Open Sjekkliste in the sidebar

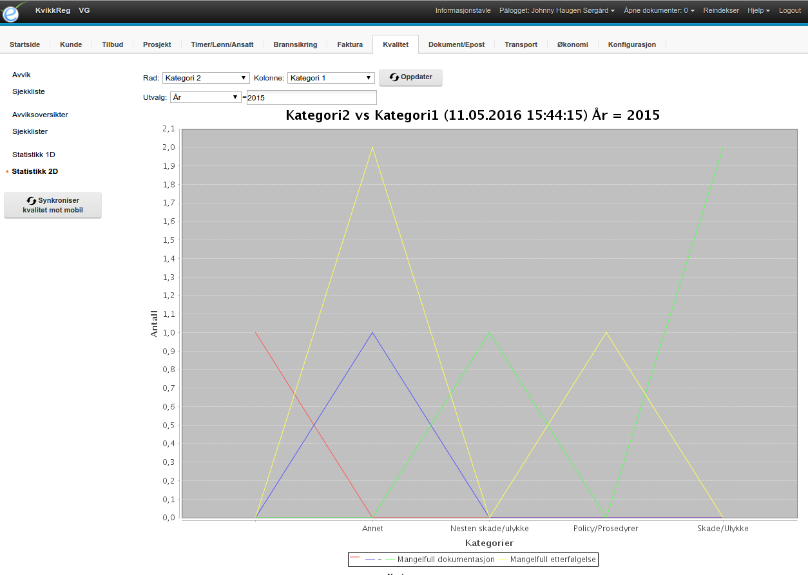(x=28, y=91)
